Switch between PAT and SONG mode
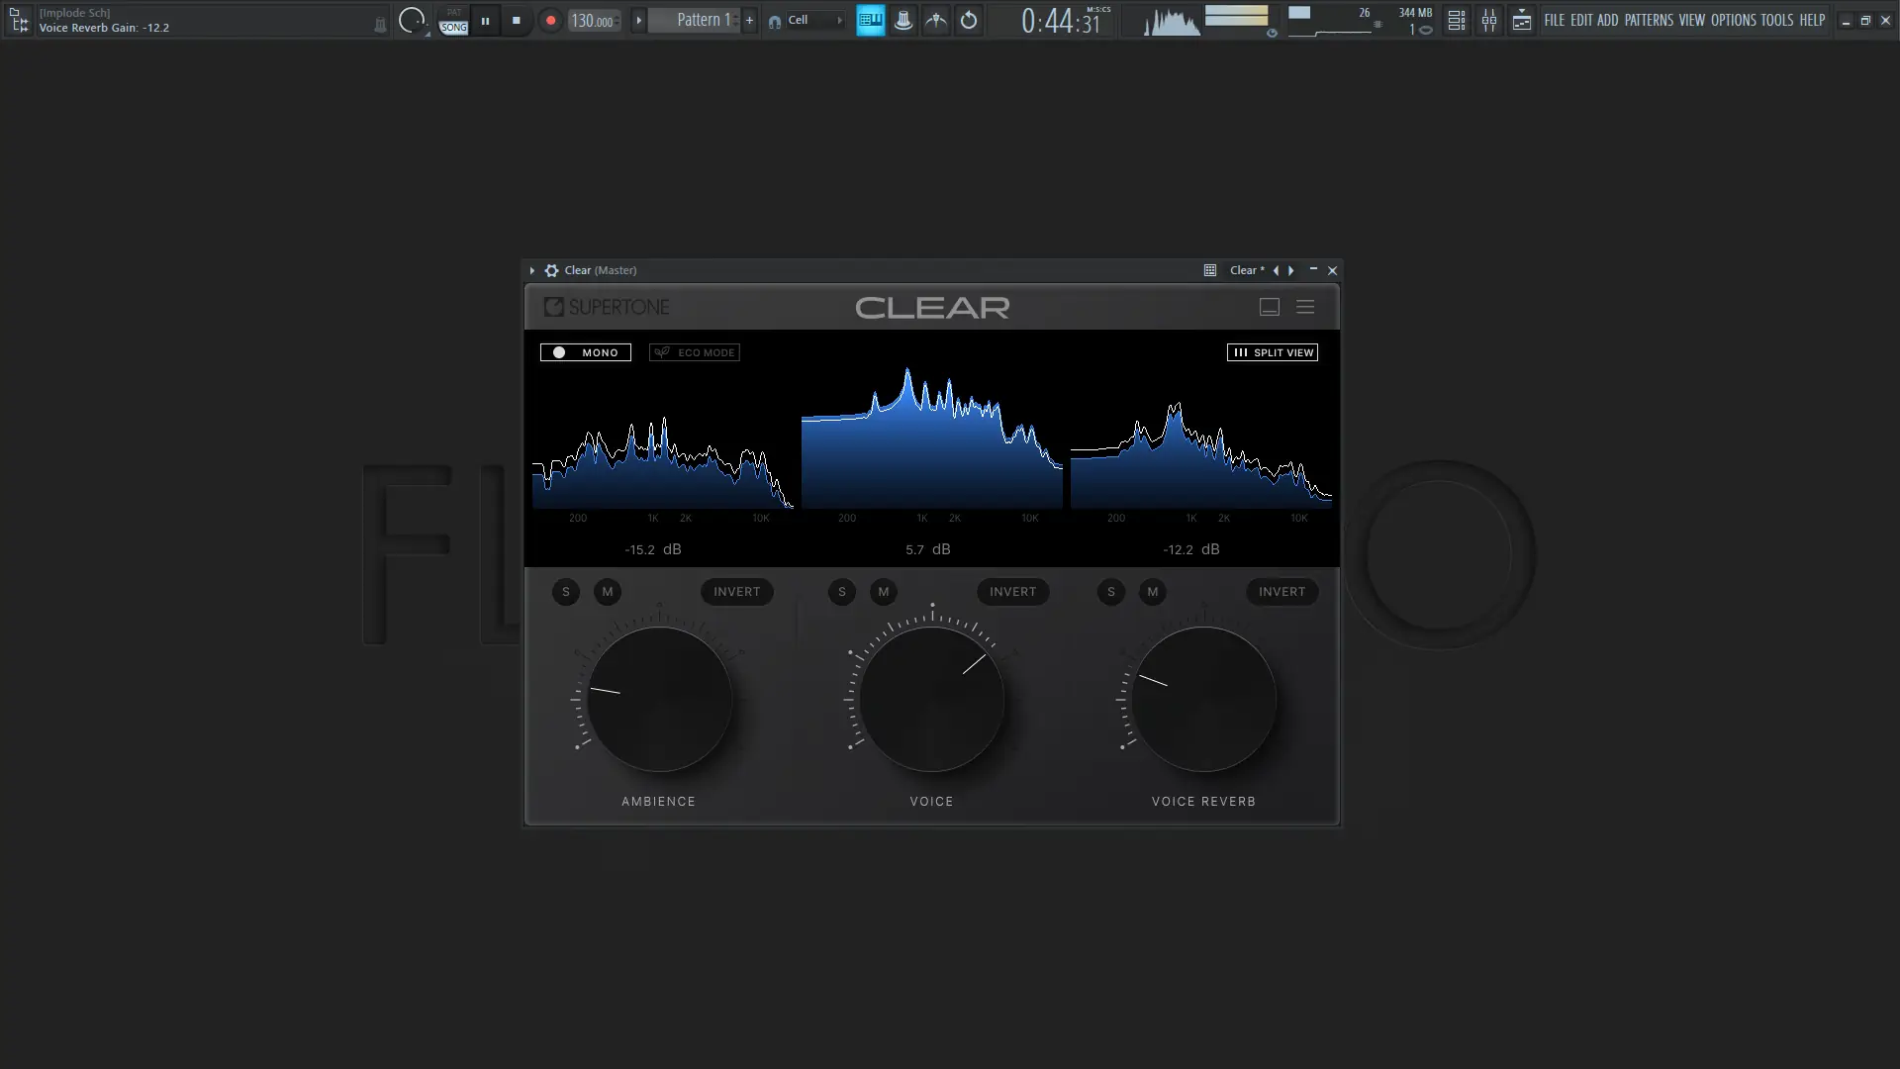 (x=453, y=21)
